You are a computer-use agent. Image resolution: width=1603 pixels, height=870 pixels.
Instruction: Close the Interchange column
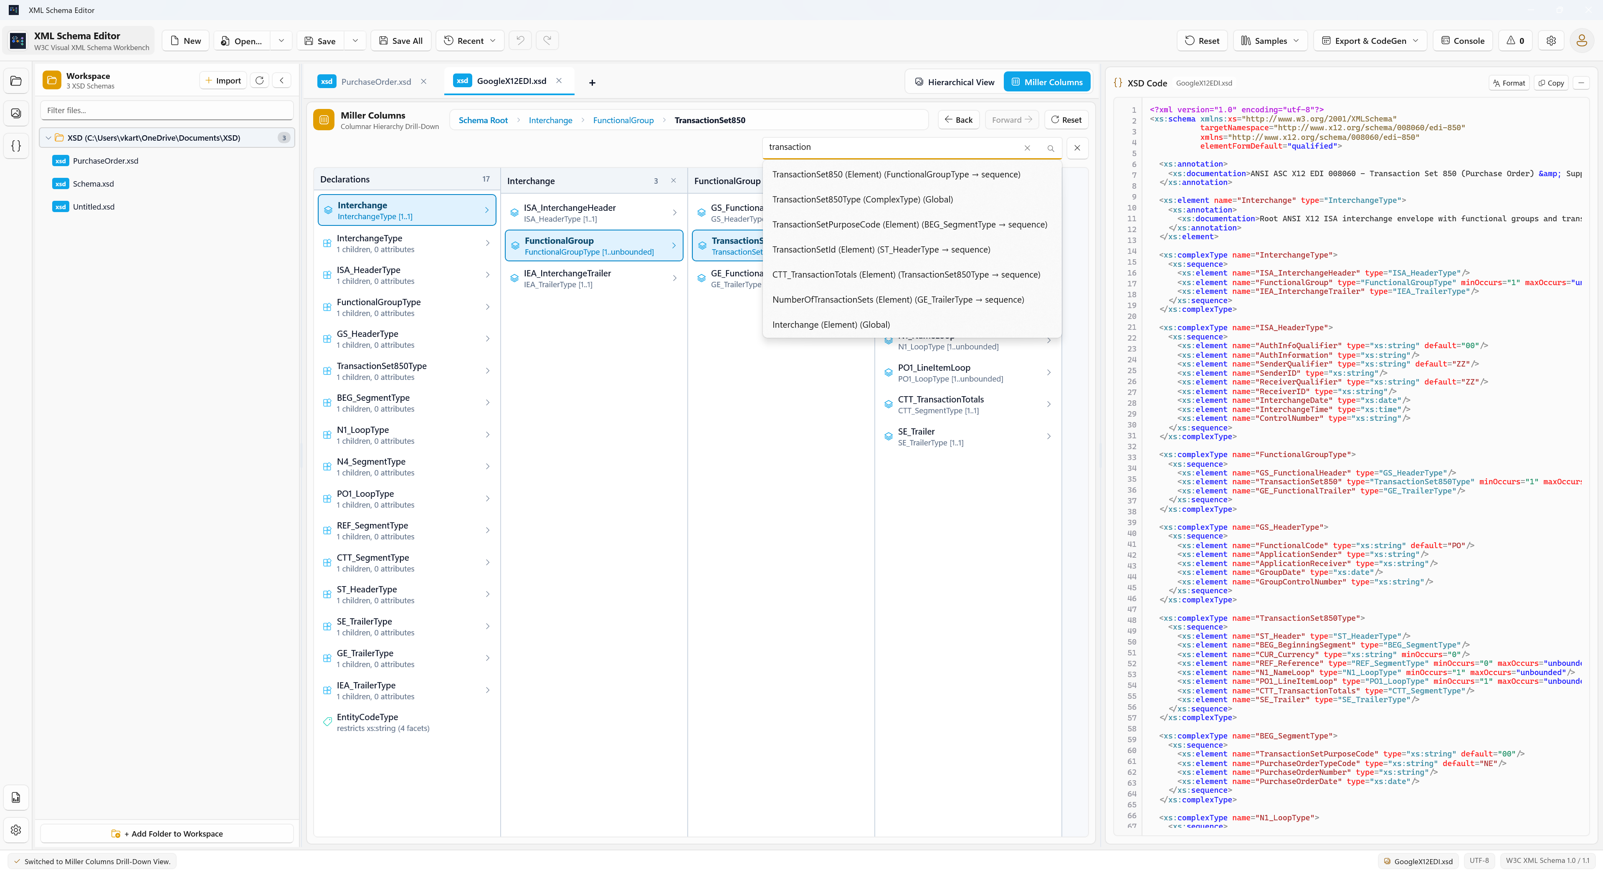[673, 180]
